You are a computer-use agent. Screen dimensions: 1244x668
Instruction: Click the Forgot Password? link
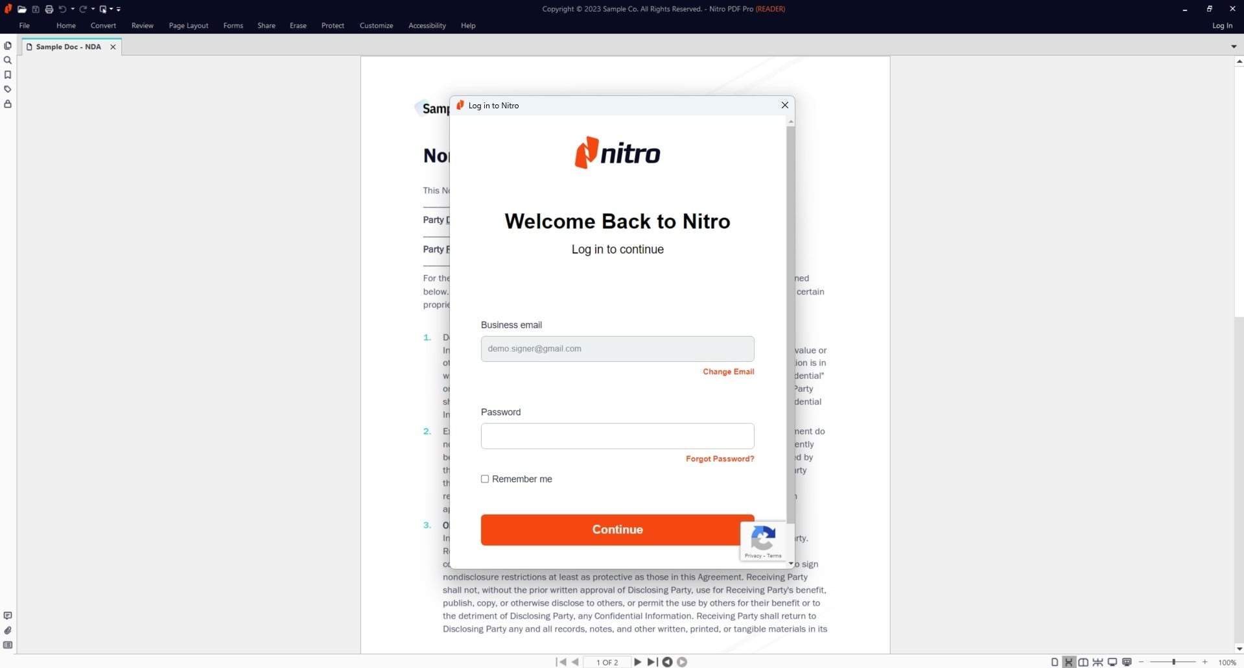click(720, 459)
